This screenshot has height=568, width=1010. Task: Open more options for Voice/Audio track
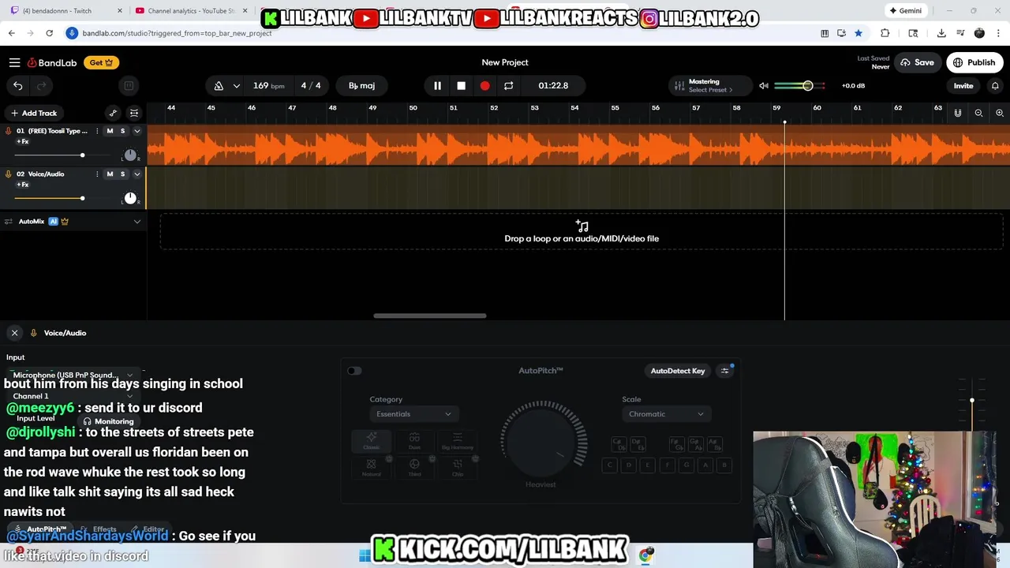click(x=97, y=174)
